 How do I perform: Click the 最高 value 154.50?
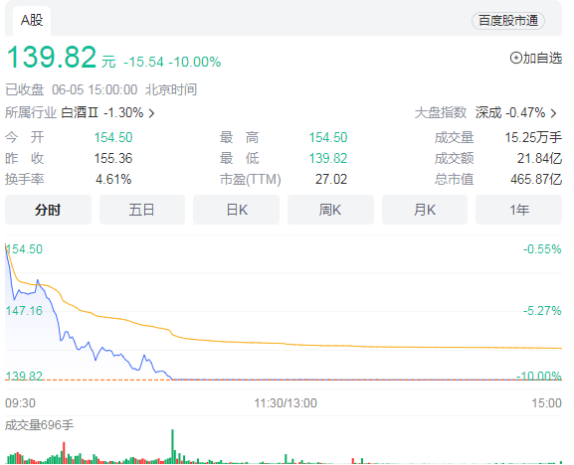click(x=328, y=138)
